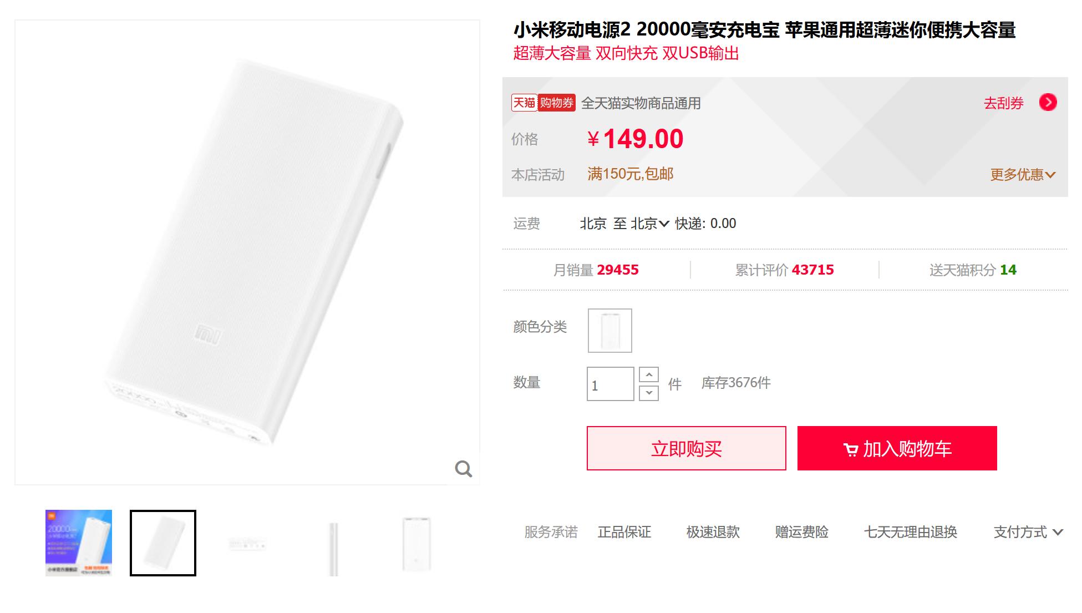This screenshot has height=613, width=1082.
Task: Expand the 更多优惠 dropdown
Action: coord(1023,175)
